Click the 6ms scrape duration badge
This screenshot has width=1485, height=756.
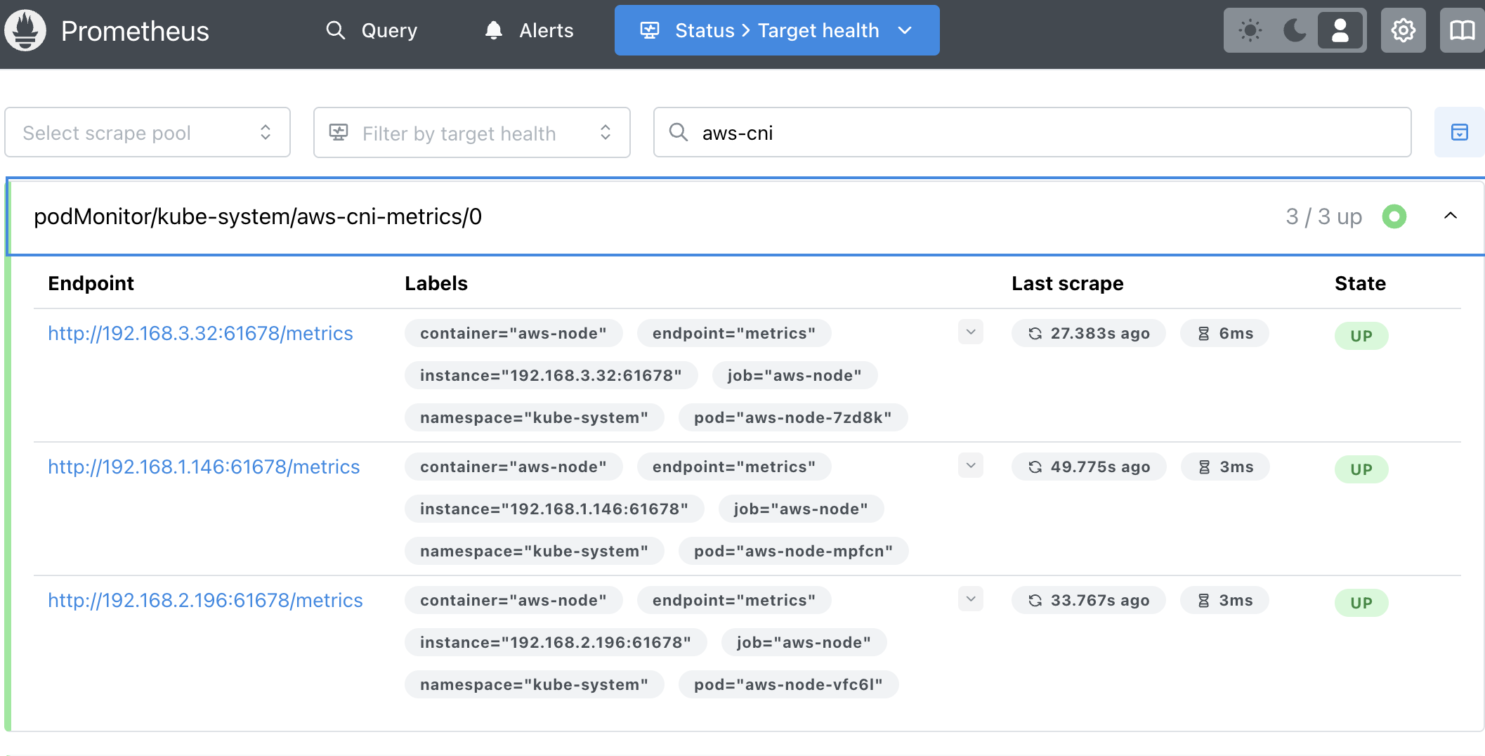[x=1224, y=333]
